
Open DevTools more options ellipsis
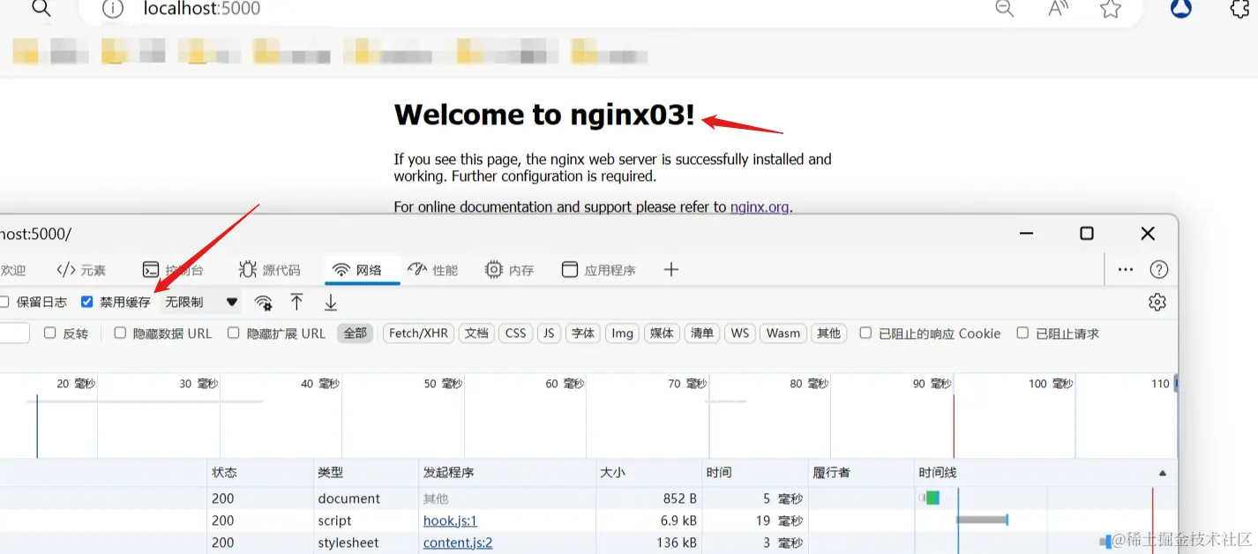[1126, 270]
